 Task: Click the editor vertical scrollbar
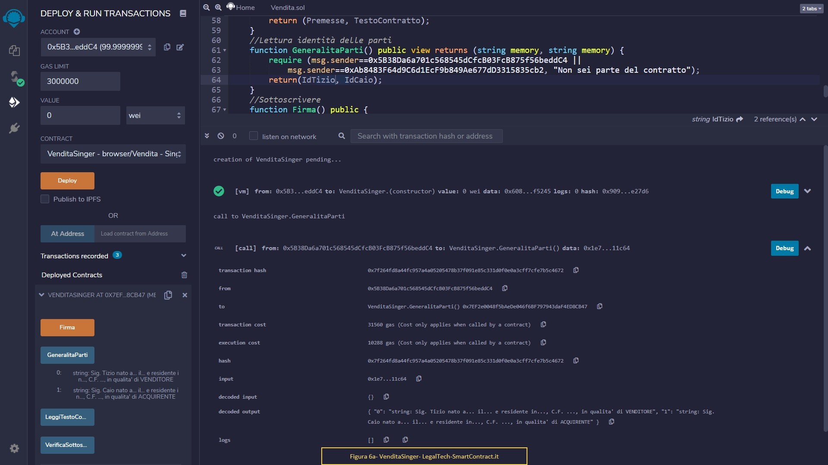[x=825, y=91]
